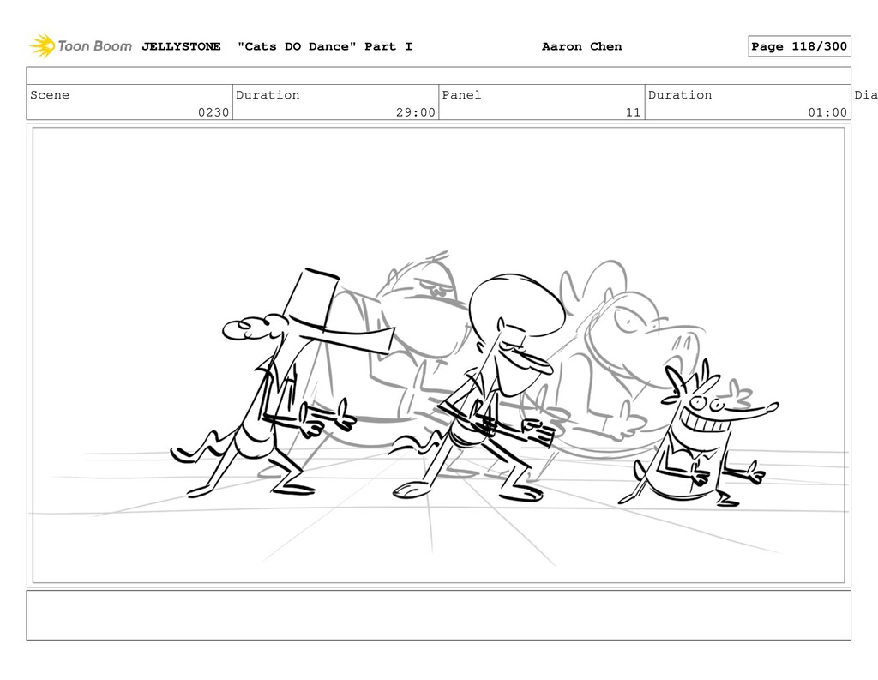
Task: Click the Toon Boom logo
Action: (x=81, y=46)
